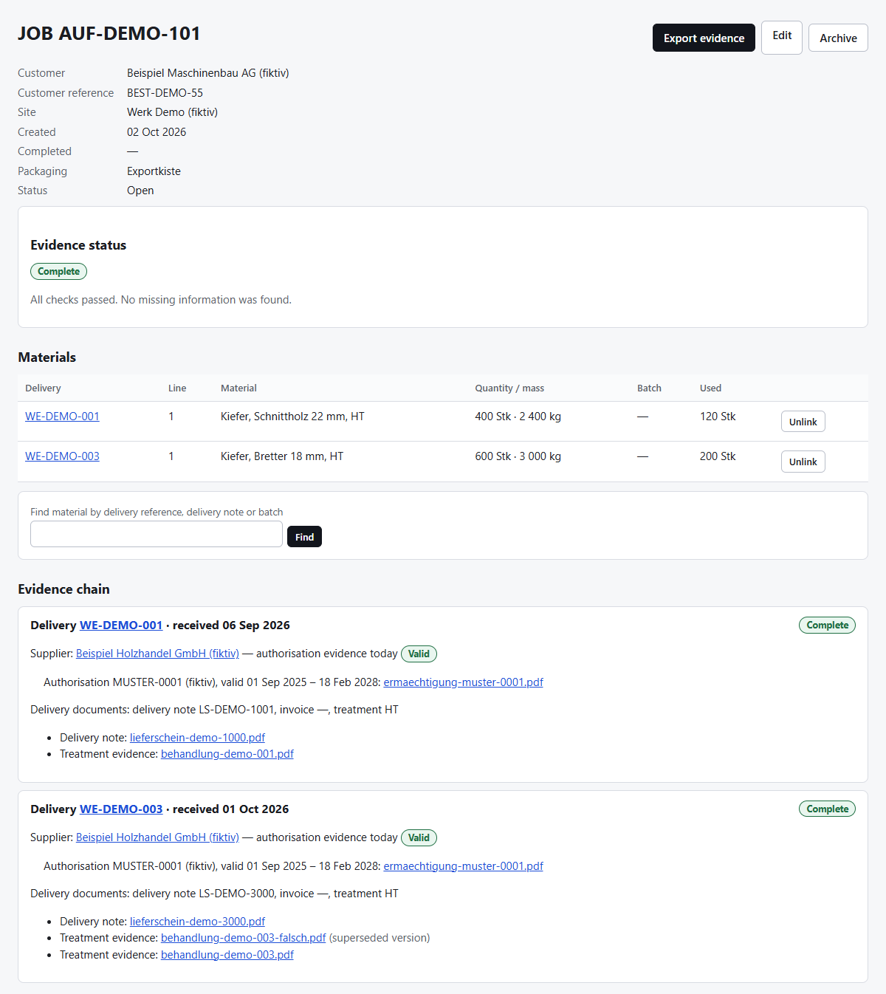
Task: Open WE-DEMO-001 link in Materials table
Action: coord(62,417)
